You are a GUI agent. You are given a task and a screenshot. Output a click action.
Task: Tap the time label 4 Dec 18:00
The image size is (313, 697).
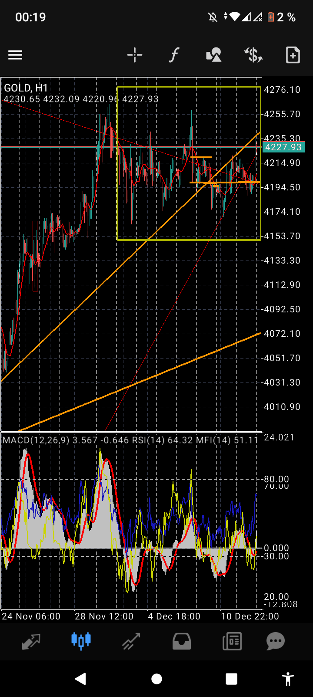(174, 616)
